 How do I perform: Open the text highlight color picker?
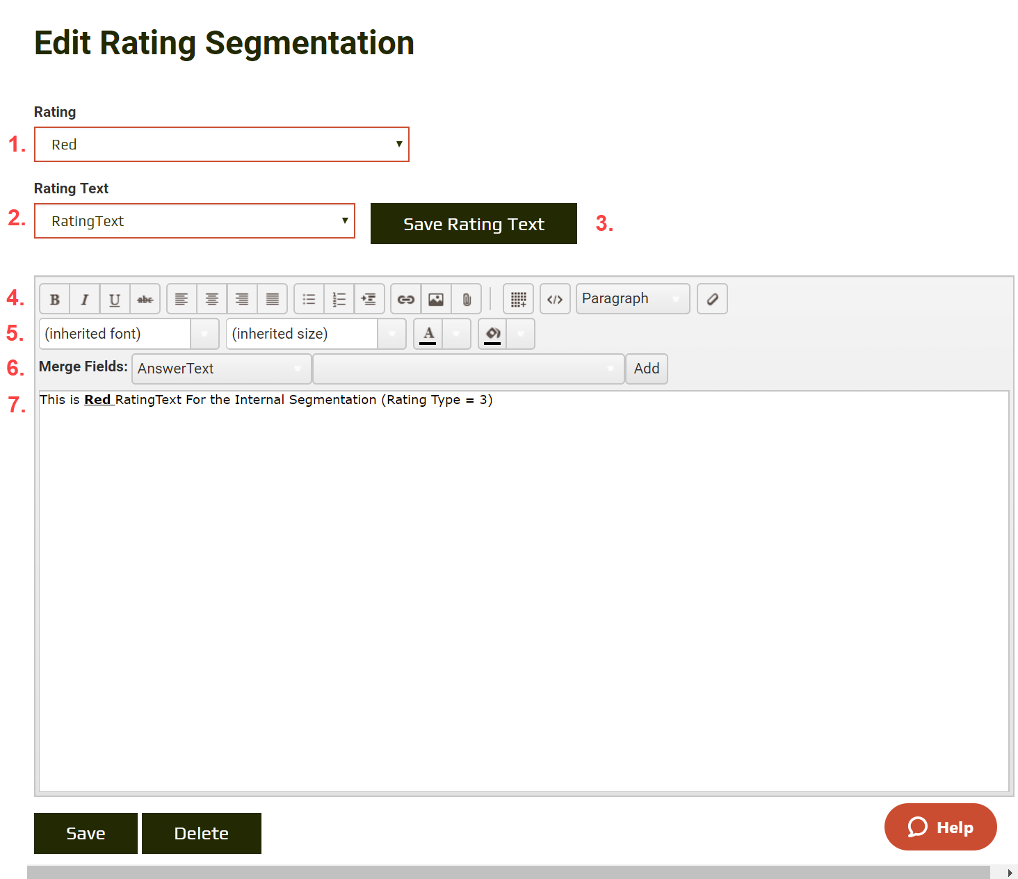tap(492, 334)
